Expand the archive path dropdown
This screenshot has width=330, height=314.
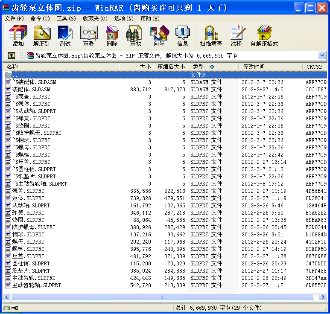pos(322,55)
